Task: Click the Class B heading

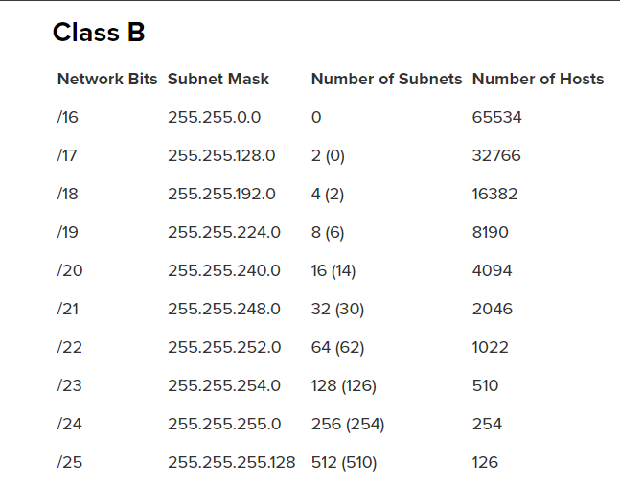Action: pos(99,32)
